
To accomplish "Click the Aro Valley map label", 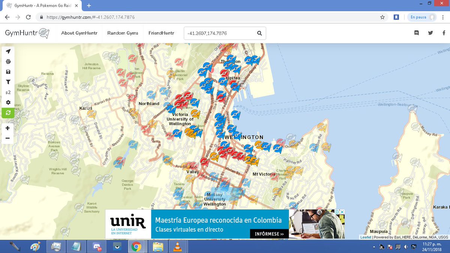I will (193, 169).
